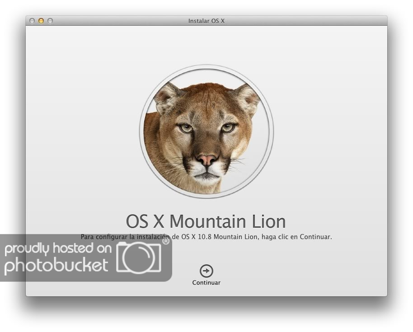Click the OS X Mountain Lion heading

click(206, 221)
